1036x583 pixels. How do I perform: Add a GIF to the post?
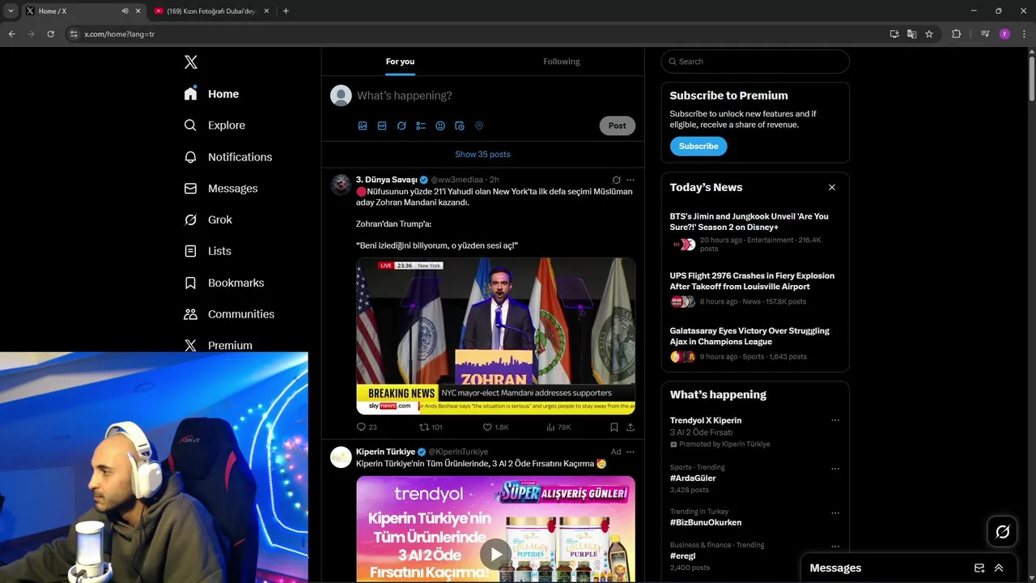tap(382, 126)
